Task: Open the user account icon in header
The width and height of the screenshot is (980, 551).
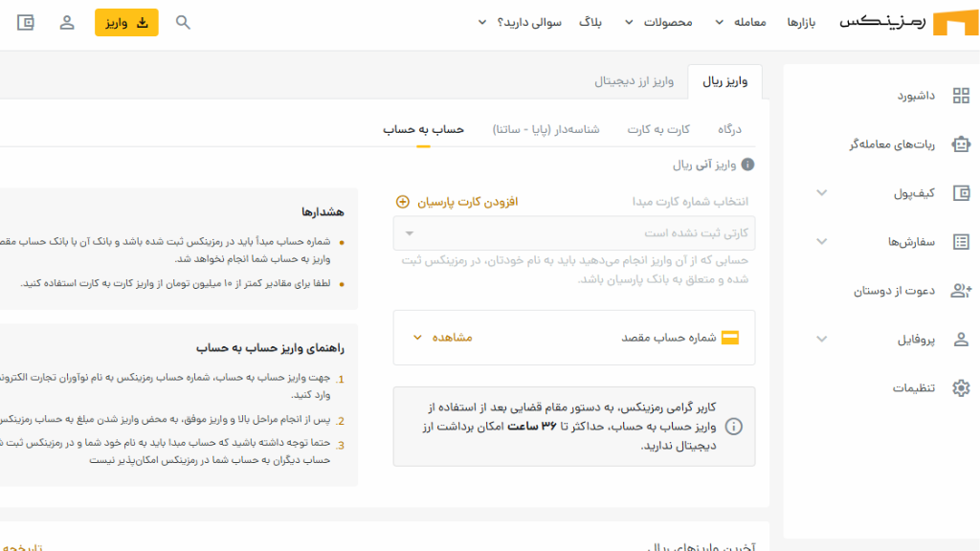Action: pos(67,23)
